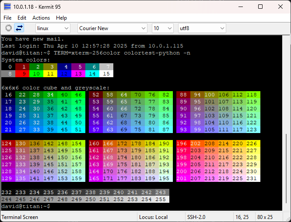Click the "Last login" terminal line
The width and height of the screenshot is (291, 222).
92,46
